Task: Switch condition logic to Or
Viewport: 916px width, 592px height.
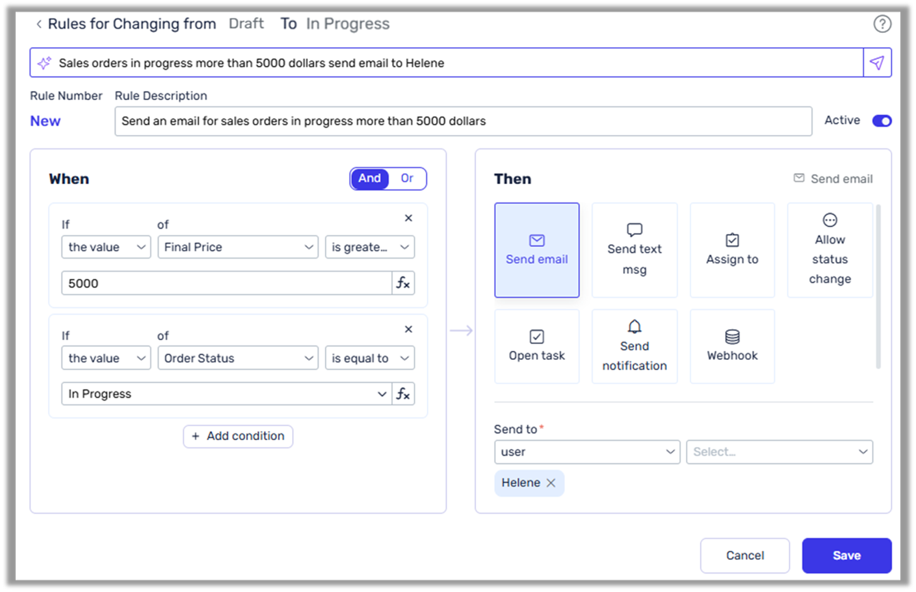Action: click(x=407, y=179)
